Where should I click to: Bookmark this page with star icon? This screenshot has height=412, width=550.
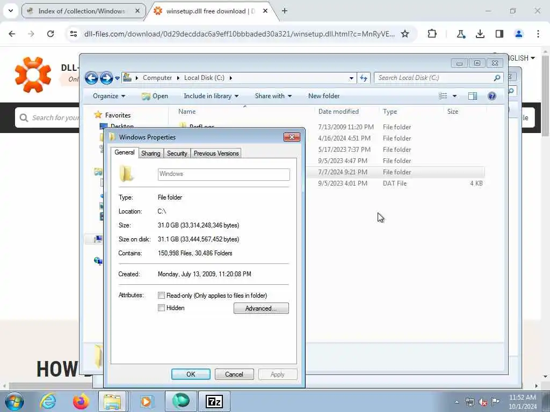(x=405, y=34)
